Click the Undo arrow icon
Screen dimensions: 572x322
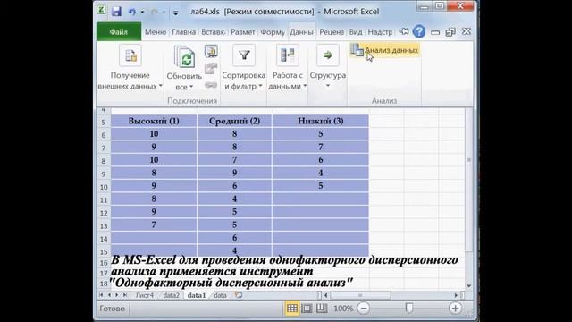coord(132,12)
